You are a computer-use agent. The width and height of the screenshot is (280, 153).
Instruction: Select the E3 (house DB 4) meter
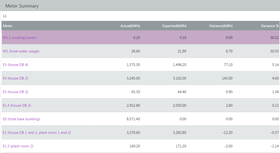(x=15, y=65)
